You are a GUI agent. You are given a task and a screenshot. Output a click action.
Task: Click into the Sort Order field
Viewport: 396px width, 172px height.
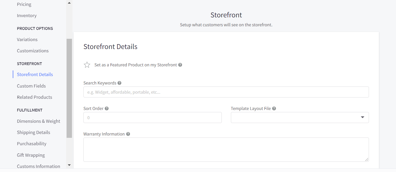click(152, 117)
